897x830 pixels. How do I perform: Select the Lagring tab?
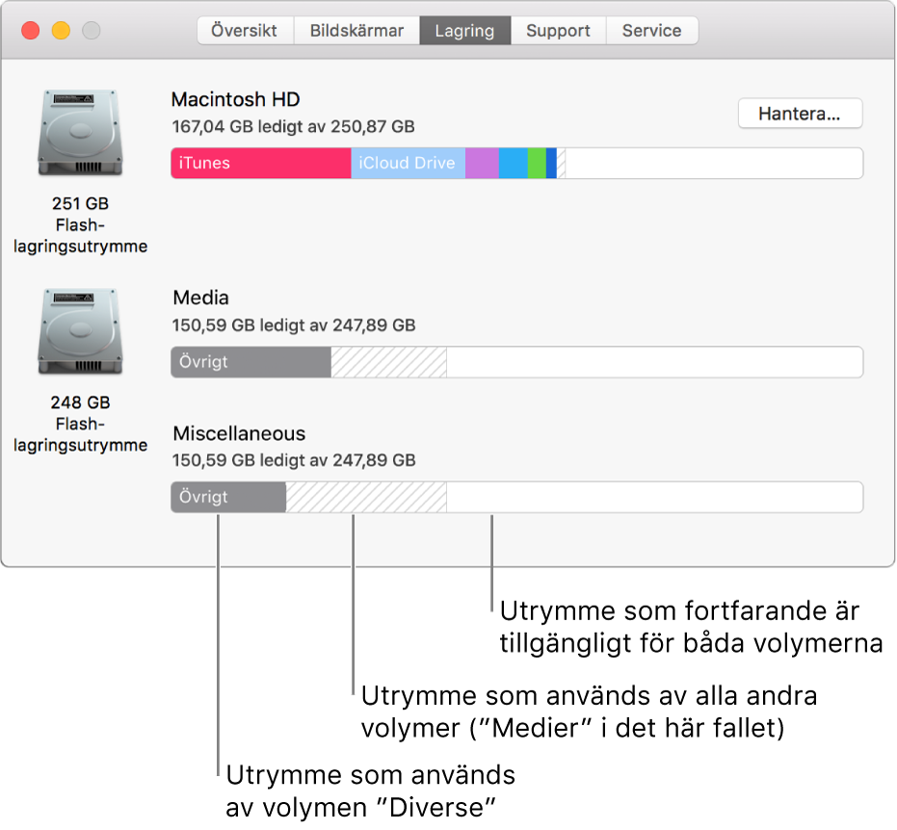[x=465, y=30]
